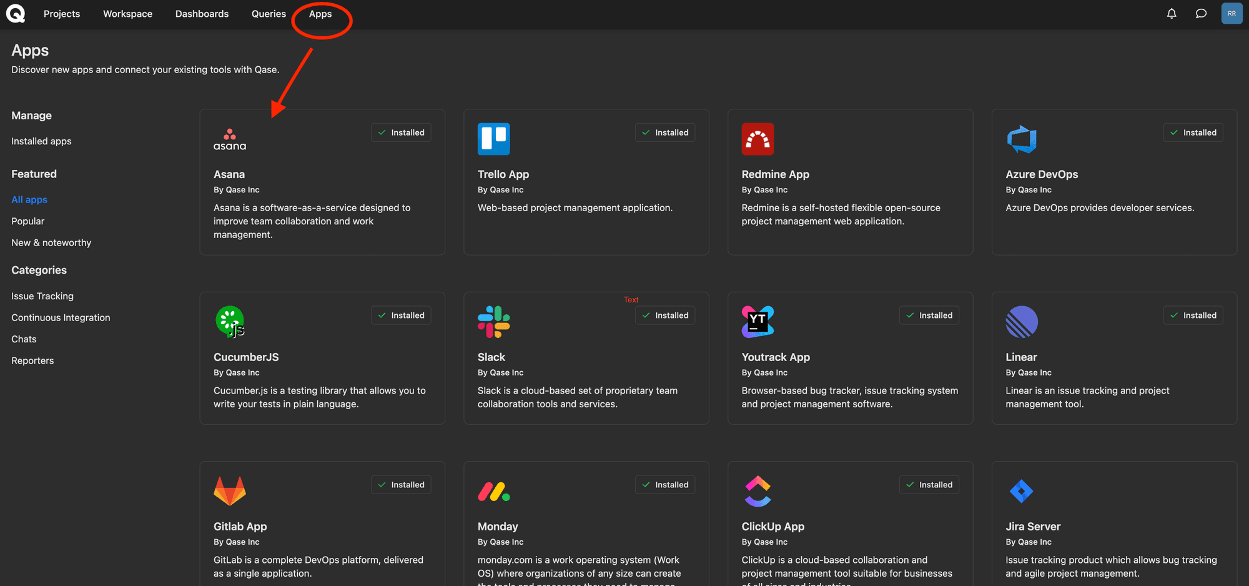
Task: Go to Projects in the top navigation
Action: pos(62,14)
